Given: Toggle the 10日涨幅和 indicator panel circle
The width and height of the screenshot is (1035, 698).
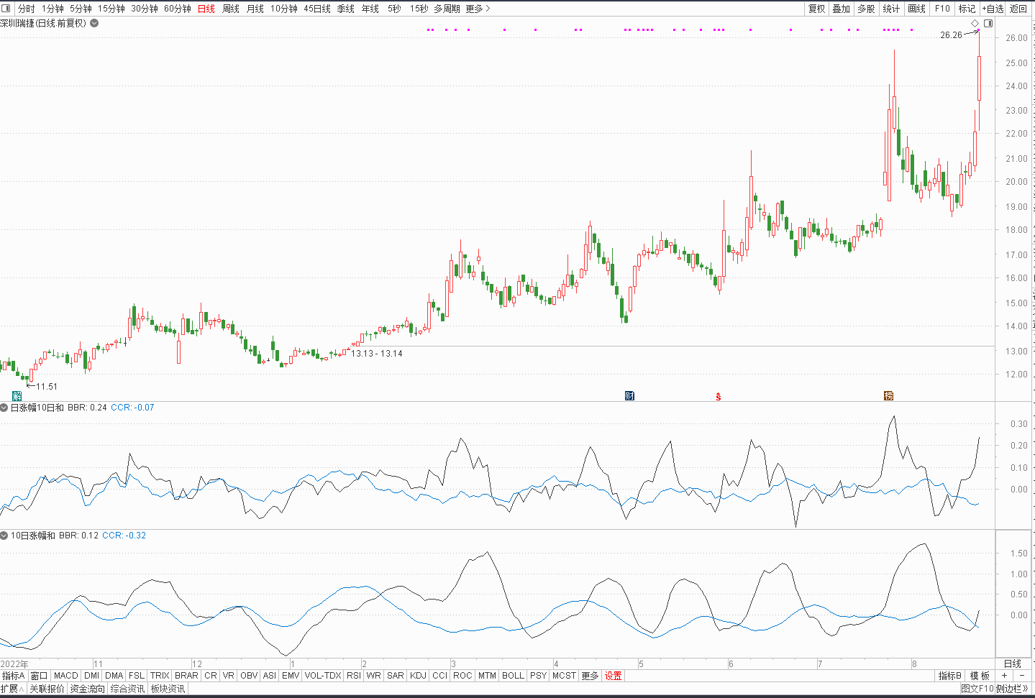Looking at the screenshot, I should (x=4, y=536).
